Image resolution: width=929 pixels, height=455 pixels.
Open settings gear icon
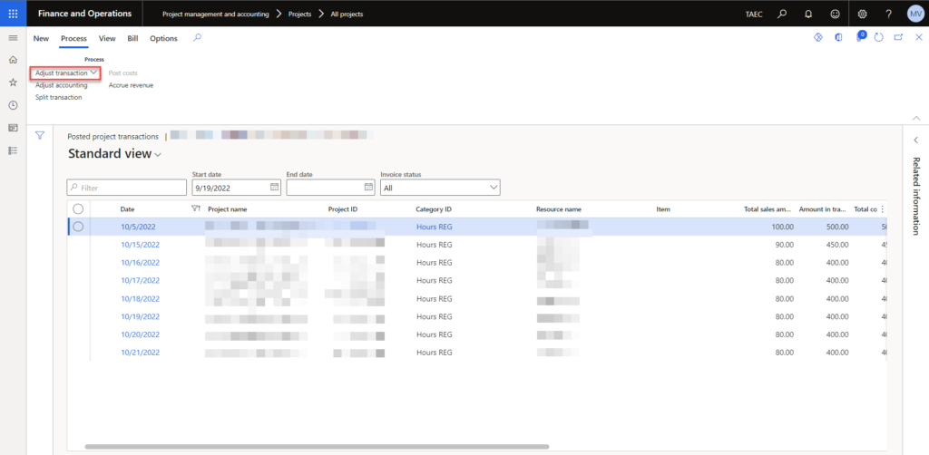click(x=863, y=14)
